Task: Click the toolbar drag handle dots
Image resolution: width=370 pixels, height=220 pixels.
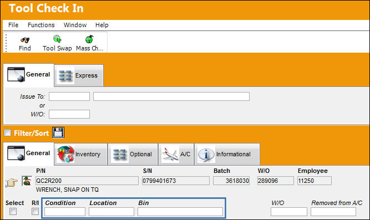Action: click(6, 43)
